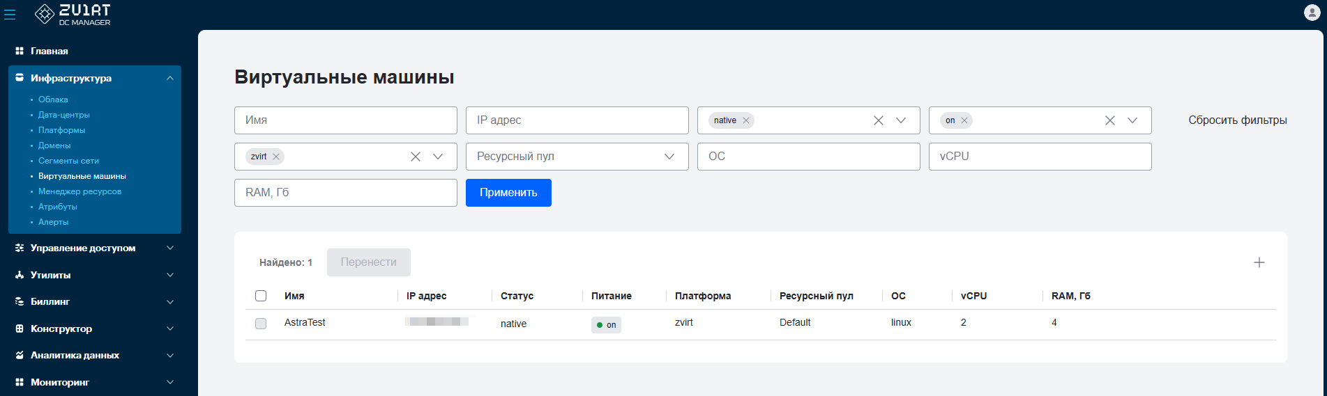Clear the on power filter field

click(1110, 120)
